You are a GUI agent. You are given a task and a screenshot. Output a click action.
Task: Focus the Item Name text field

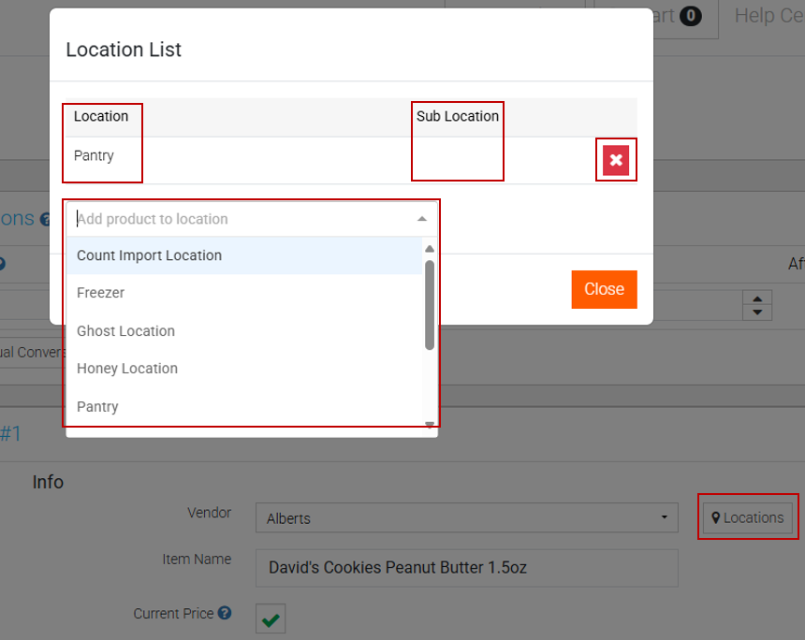pyautogui.click(x=466, y=568)
